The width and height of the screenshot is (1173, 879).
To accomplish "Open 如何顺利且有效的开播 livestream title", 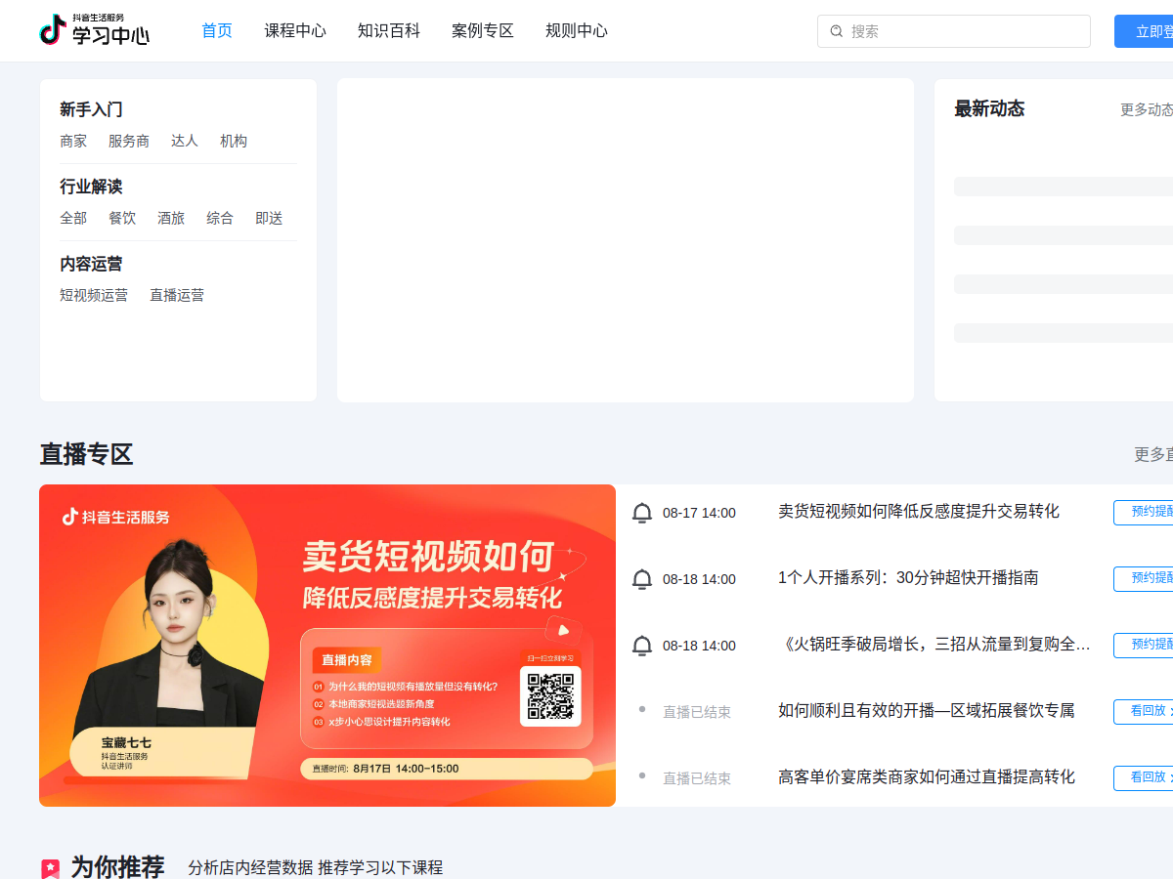I will click(x=927, y=711).
